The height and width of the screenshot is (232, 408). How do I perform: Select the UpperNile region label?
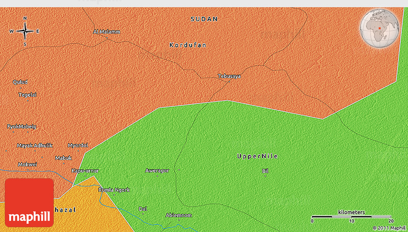[x=257, y=156]
